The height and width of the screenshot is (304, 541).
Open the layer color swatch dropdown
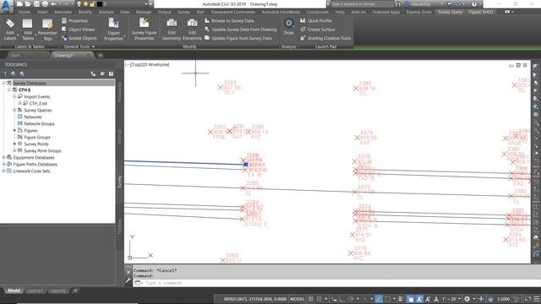click(100, 4)
